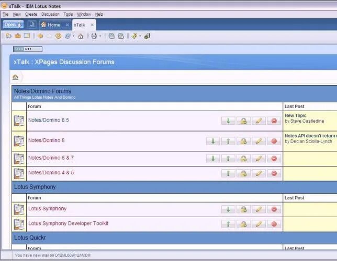Lock the Notes/Domino 8 forum
The height and width of the screenshot is (261, 337).
(x=243, y=141)
